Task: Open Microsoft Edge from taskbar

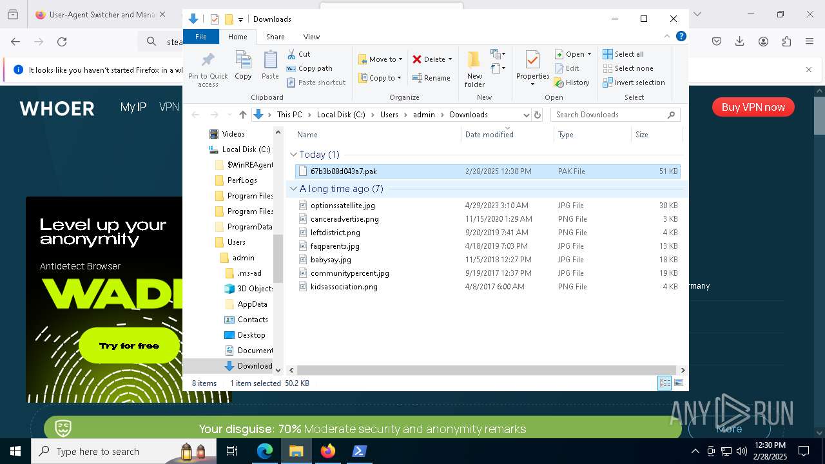Action: coord(265,451)
